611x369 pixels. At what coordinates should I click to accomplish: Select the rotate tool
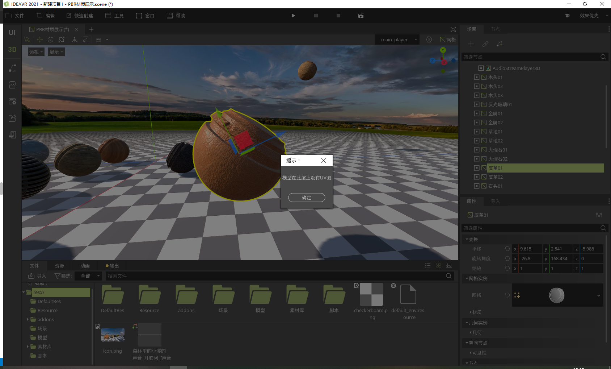coord(51,40)
